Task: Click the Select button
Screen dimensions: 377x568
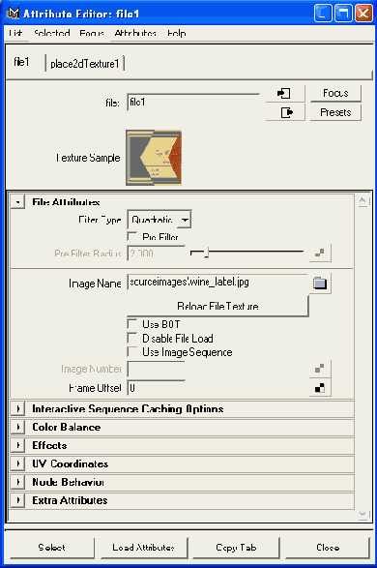Action: pos(51,548)
